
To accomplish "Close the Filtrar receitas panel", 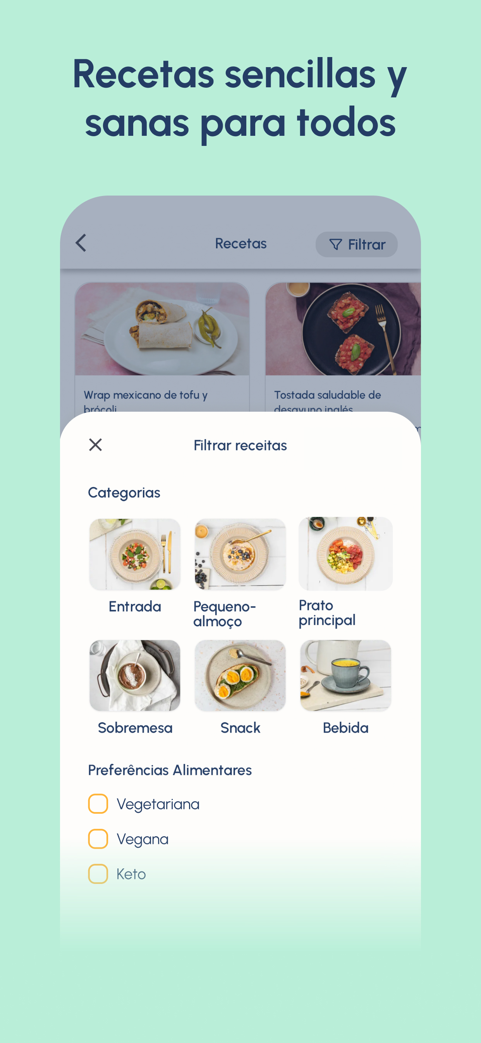I will (95, 445).
